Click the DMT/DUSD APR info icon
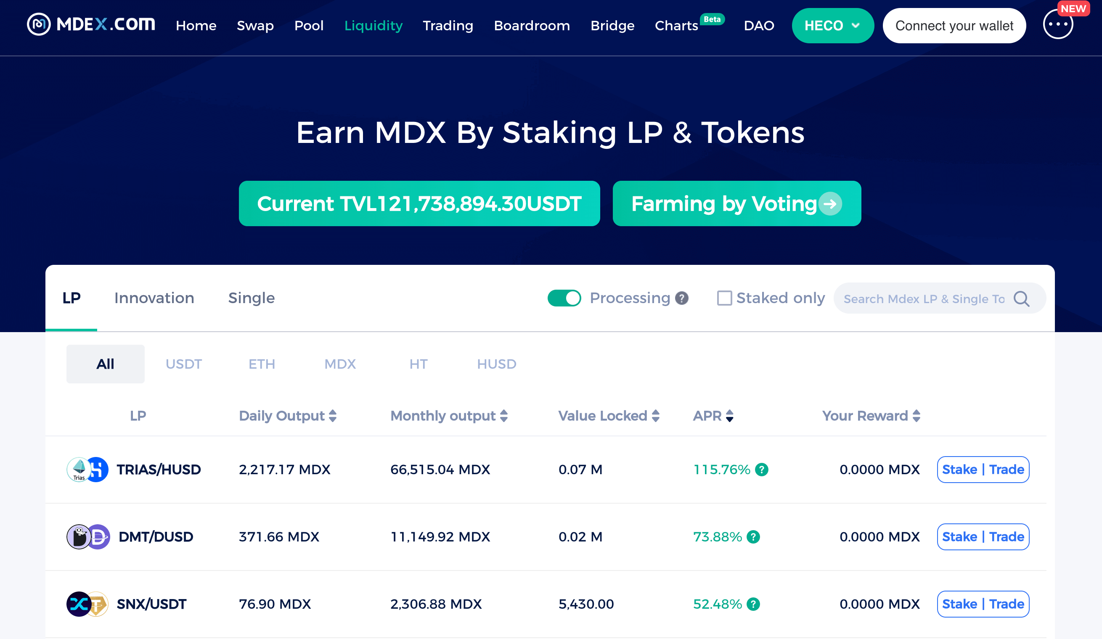 753,537
